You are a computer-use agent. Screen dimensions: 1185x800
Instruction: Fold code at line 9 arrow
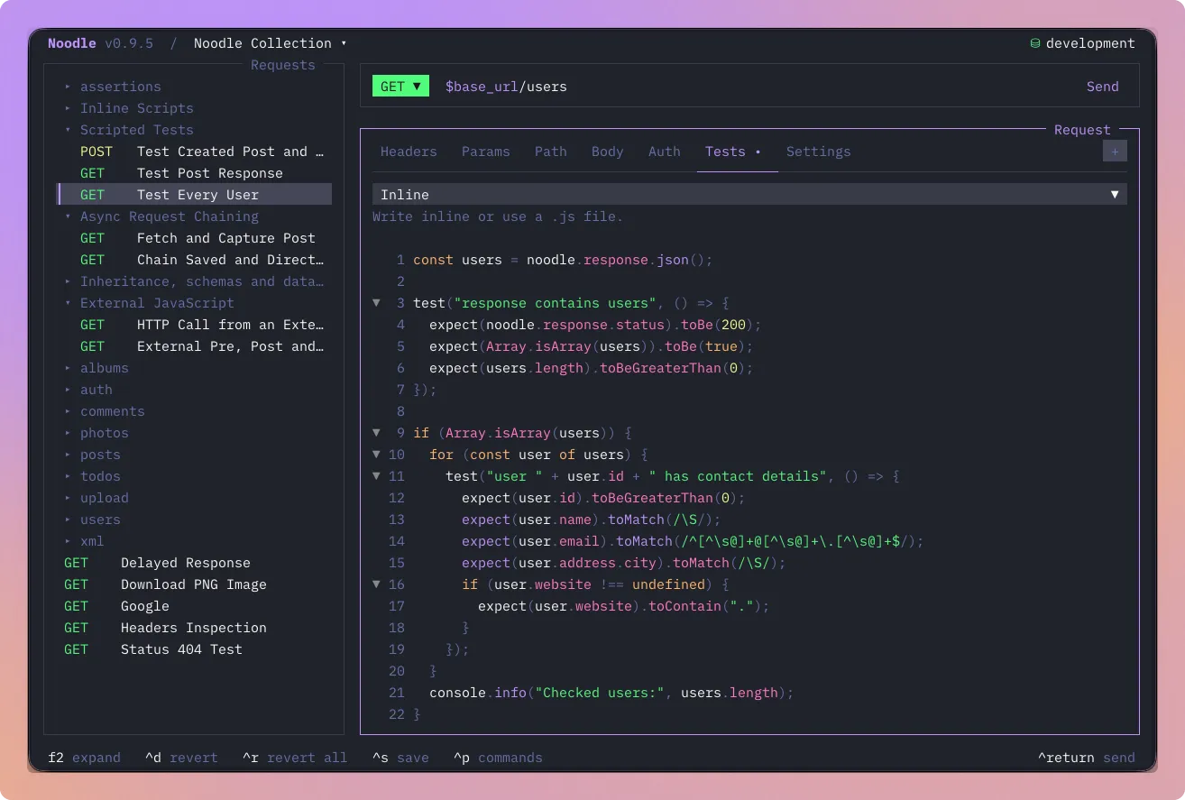(377, 433)
